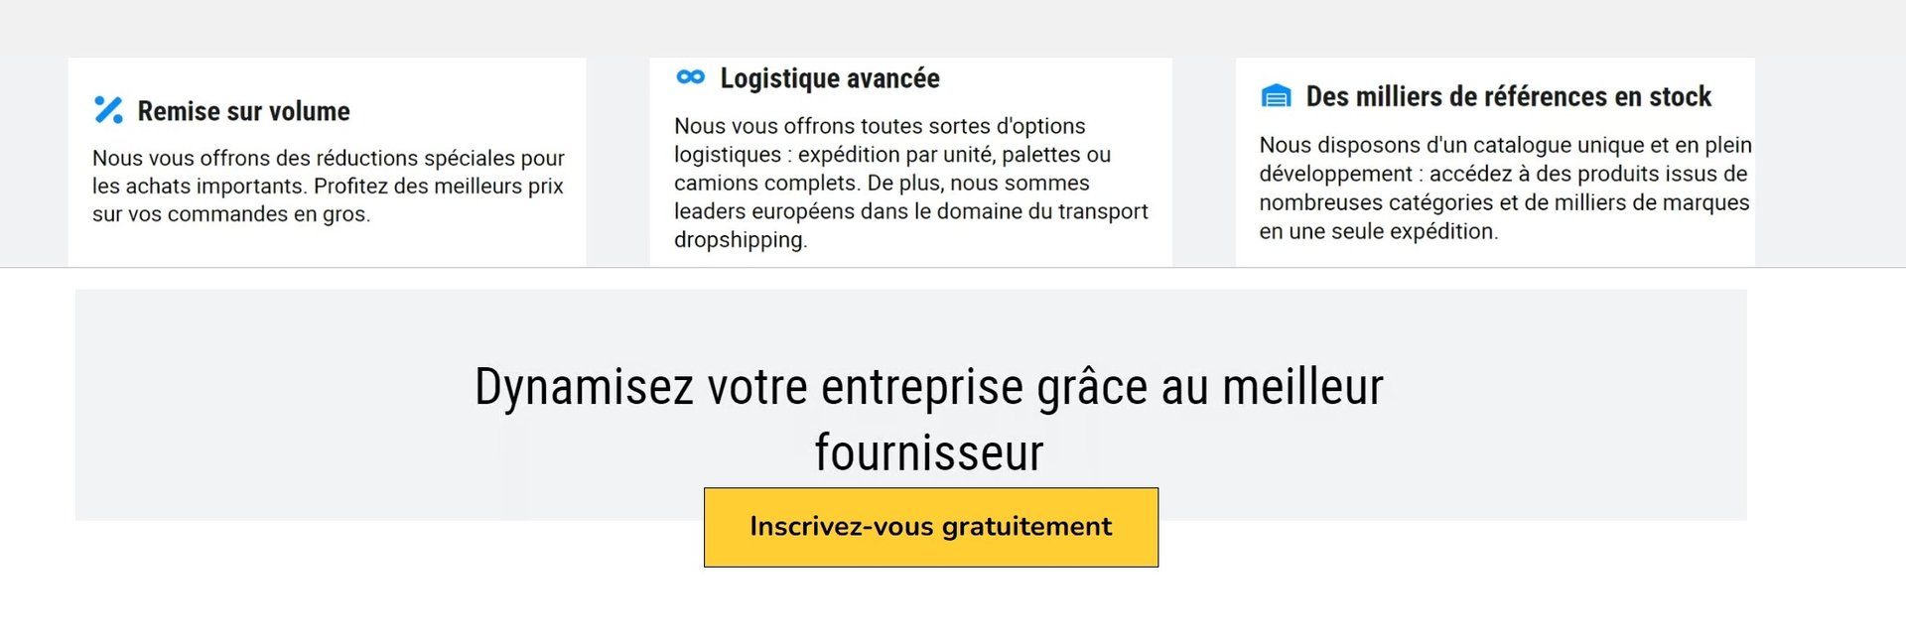
Task: Click the word fournisseur in the headline
Action: pyautogui.click(x=929, y=452)
